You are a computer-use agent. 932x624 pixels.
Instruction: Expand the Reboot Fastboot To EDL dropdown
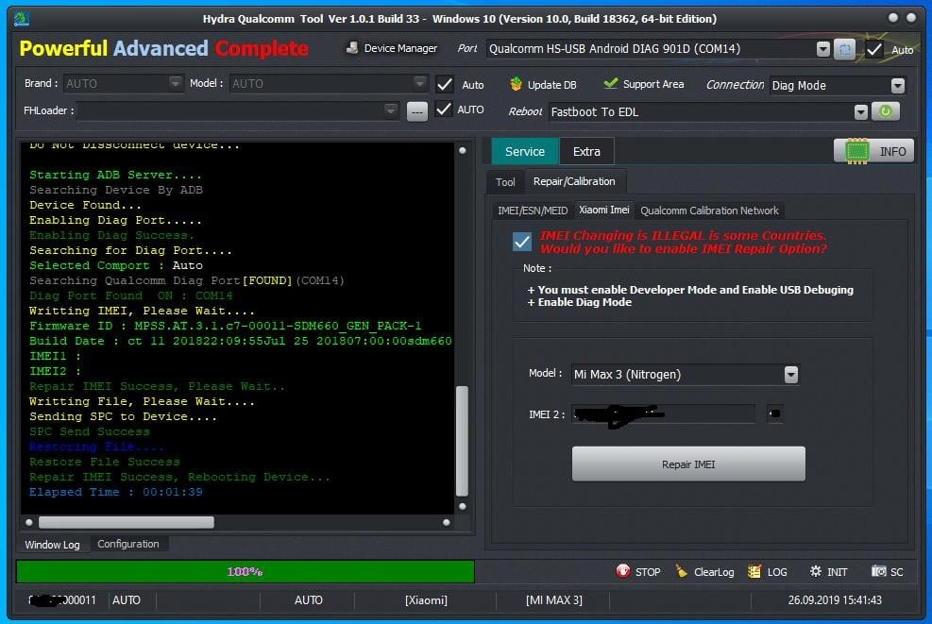click(860, 111)
